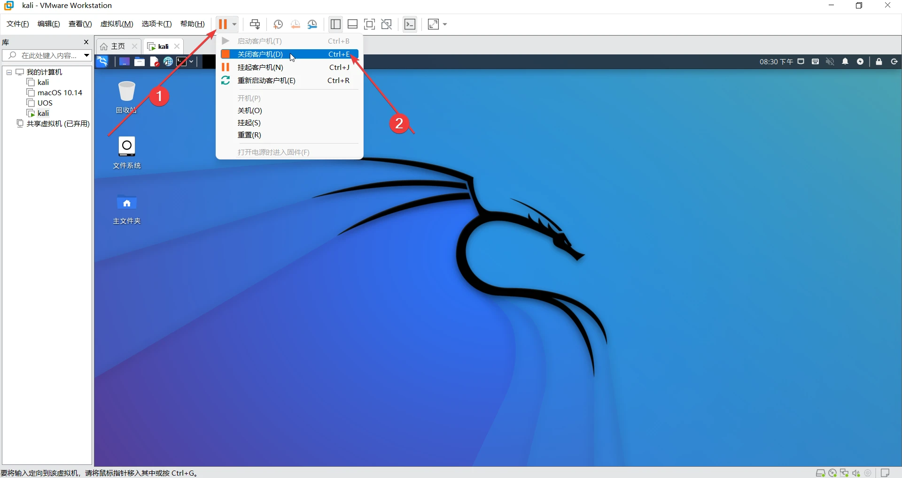This screenshot has height=478, width=902.
Task: Open the 文件系统 desktop icon
Action: click(126, 152)
